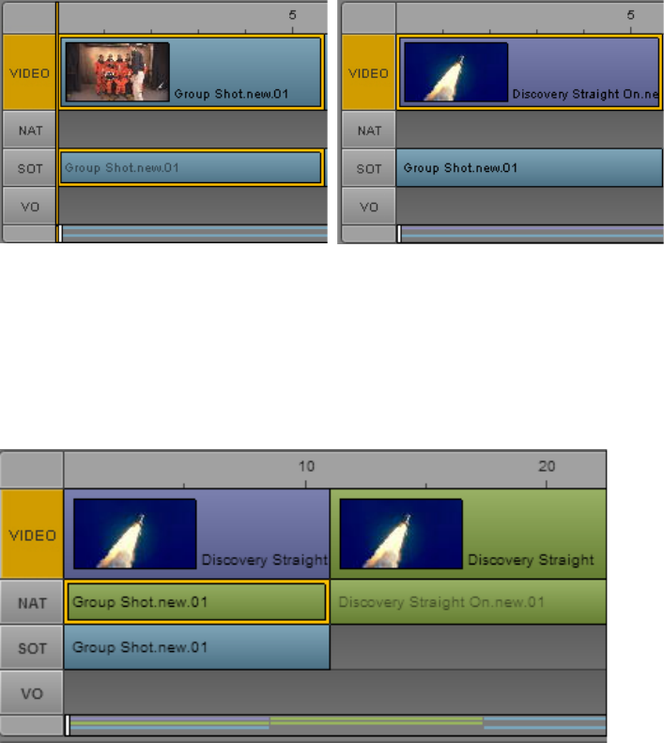Select the VIDEO track header in top-left timeline

click(29, 72)
